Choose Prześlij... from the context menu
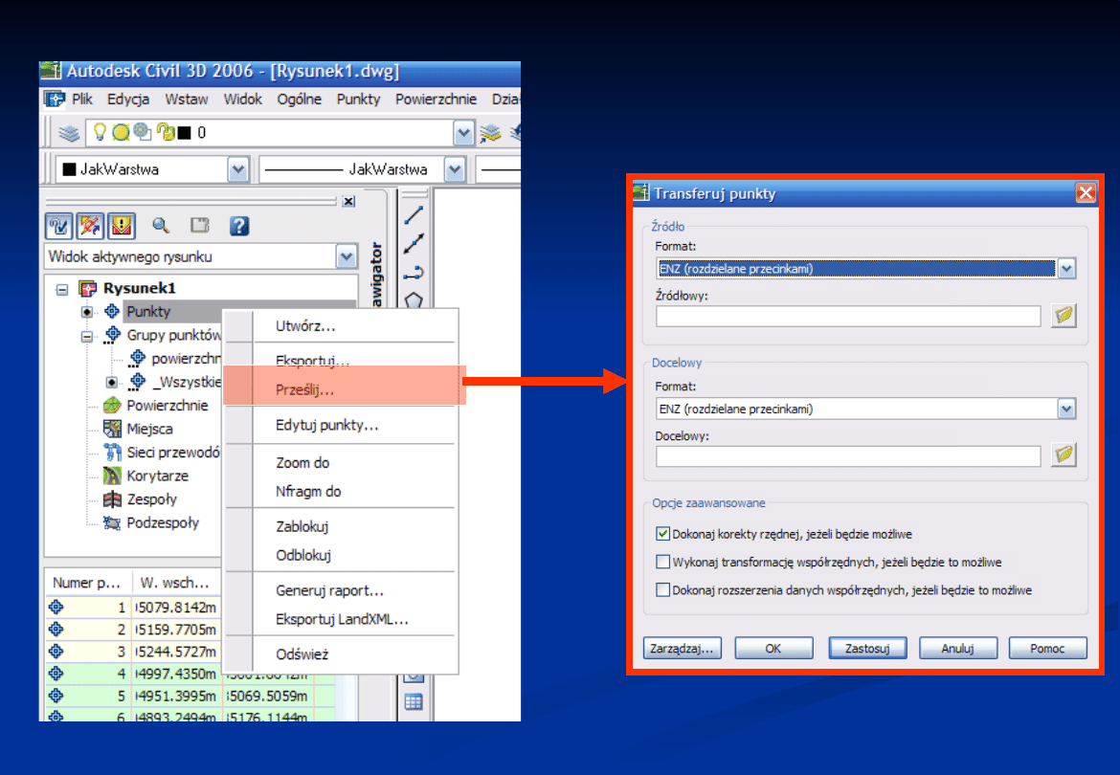Viewport: 1120px width, 775px height. point(305,389)
